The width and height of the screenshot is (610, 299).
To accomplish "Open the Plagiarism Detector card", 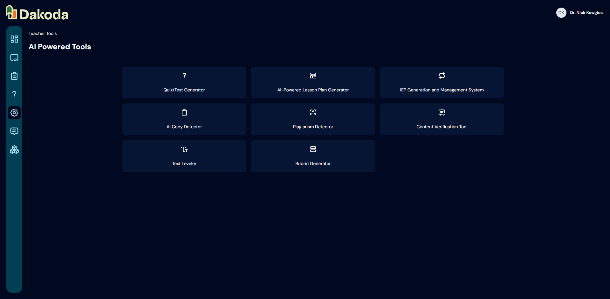I will [x=313, y=119].
